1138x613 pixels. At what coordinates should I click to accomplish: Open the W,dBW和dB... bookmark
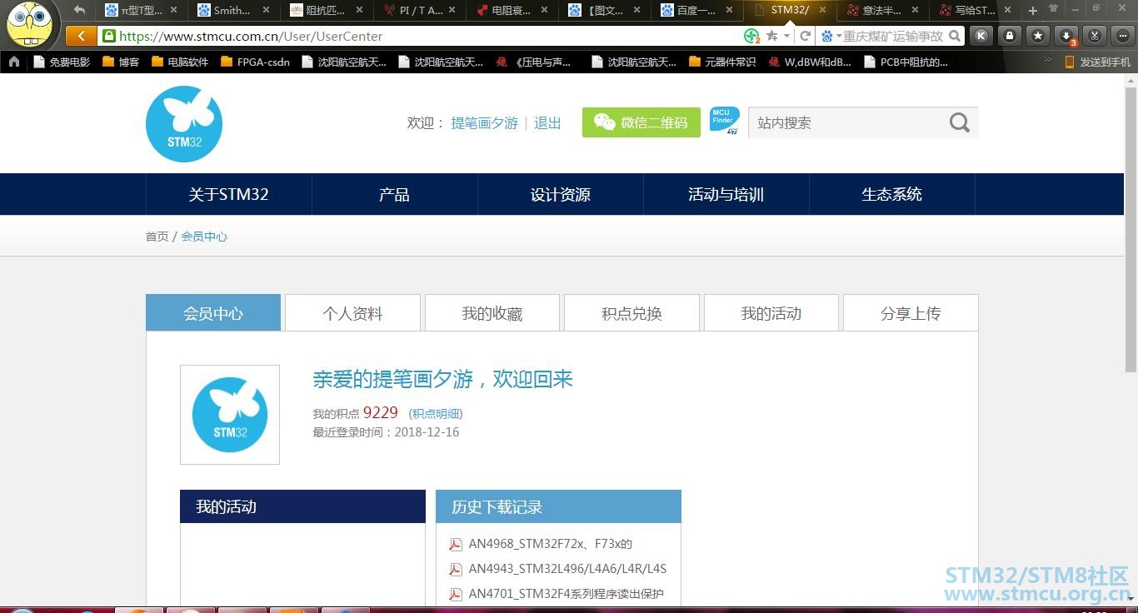810,62
